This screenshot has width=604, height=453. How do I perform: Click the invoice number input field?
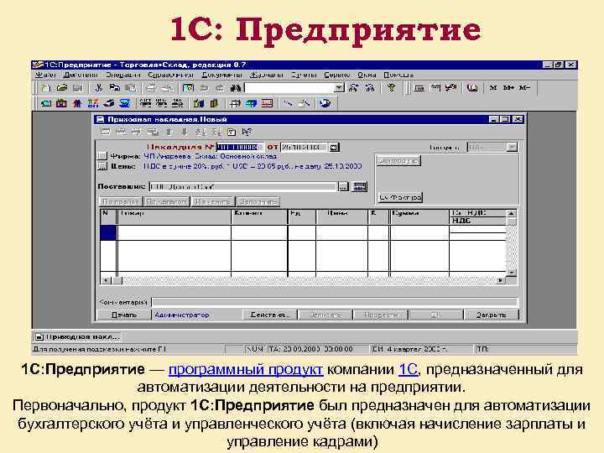click(240, 147)
